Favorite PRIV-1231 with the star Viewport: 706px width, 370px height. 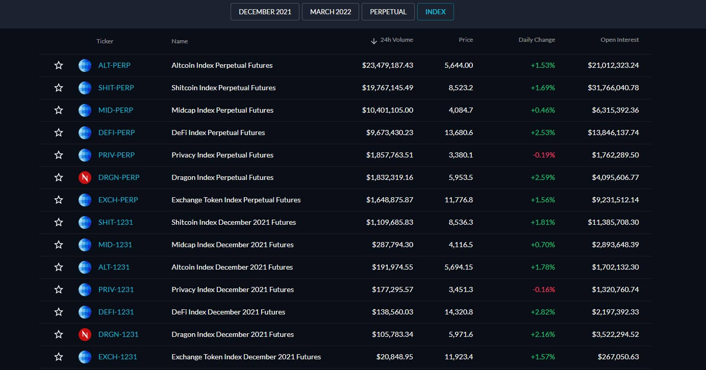pyautogui.click(x=59, y=289)
